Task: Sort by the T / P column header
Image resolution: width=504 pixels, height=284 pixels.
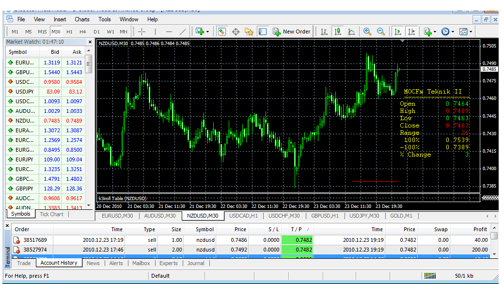Action: 298,229
